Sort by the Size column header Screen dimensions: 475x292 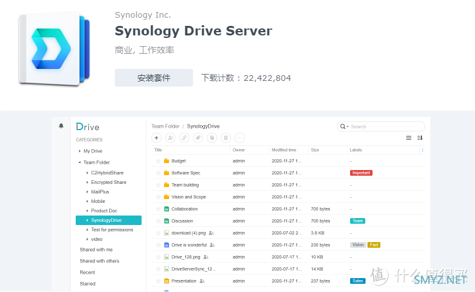click(315, 150)
